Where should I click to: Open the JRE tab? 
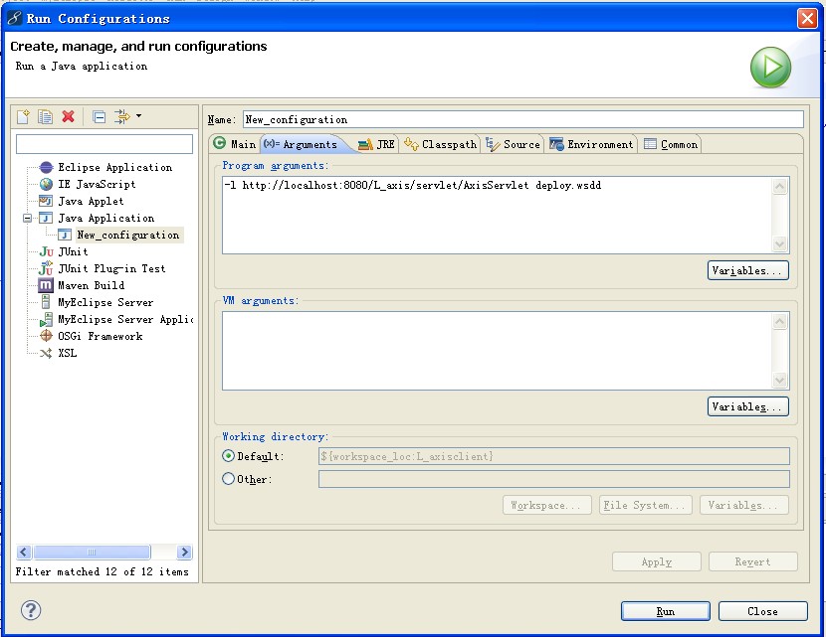pos(376,144)
